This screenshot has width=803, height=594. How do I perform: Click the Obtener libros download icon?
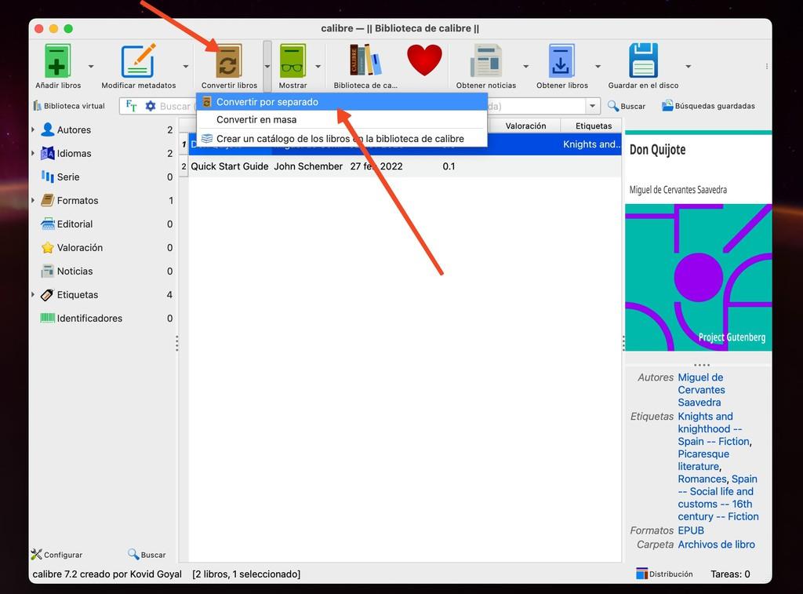[561, 61]
